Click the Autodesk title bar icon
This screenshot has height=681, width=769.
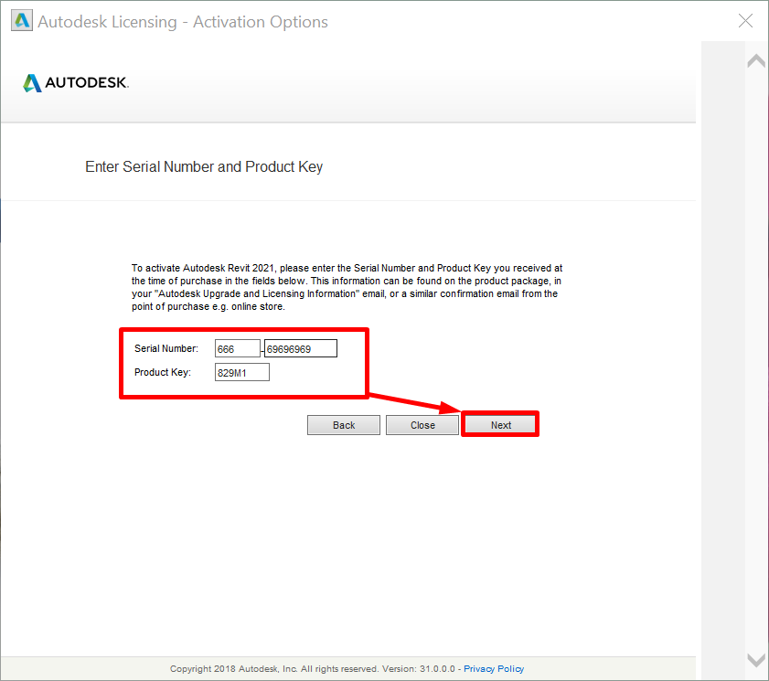click(22, 21)
